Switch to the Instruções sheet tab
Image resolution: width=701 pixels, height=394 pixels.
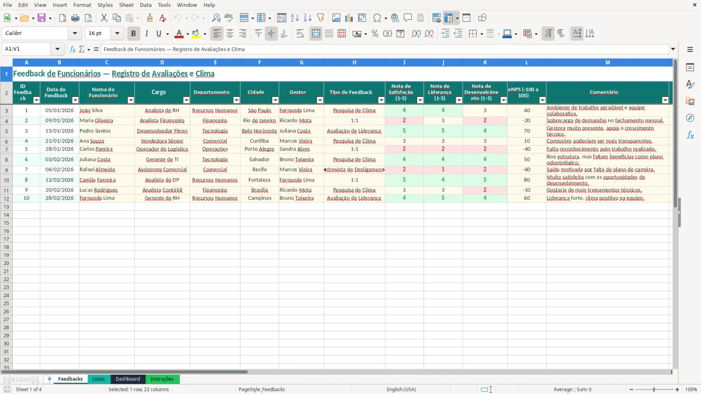pyautogui.click(x=162, y=379)
